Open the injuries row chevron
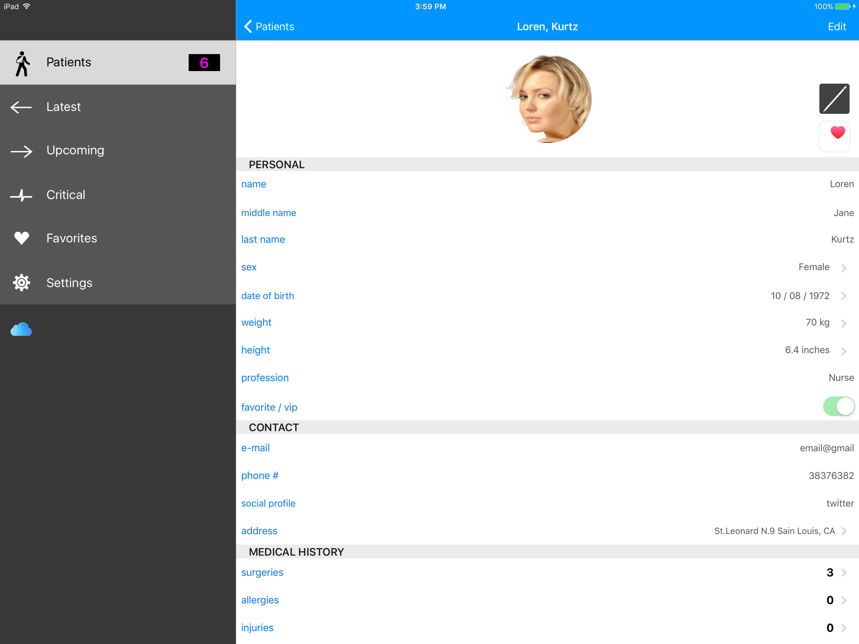859x644 pixels. [844, 628]
